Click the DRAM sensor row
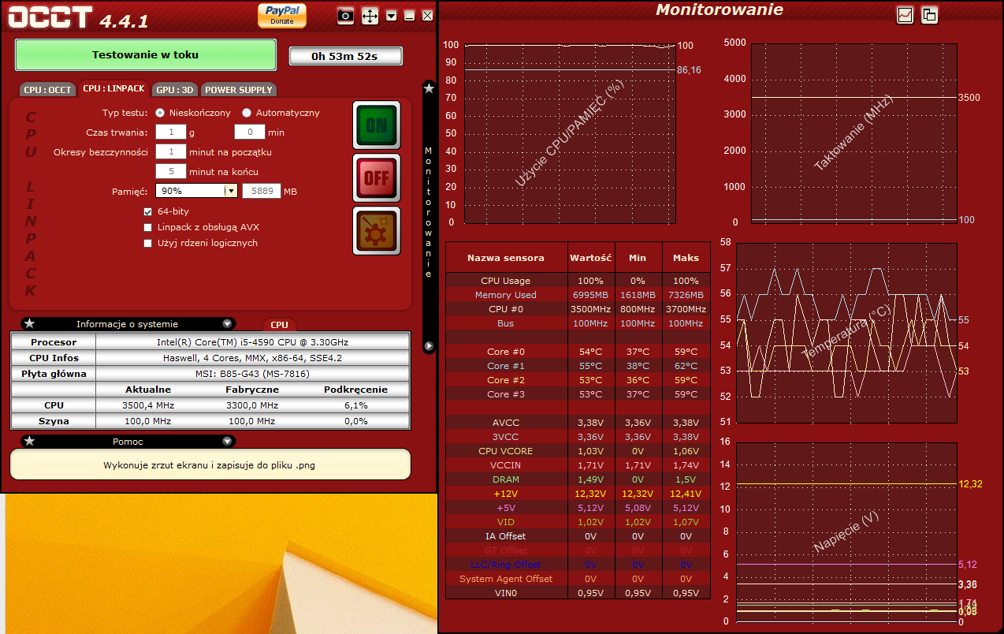 click(x=578, y=479)
